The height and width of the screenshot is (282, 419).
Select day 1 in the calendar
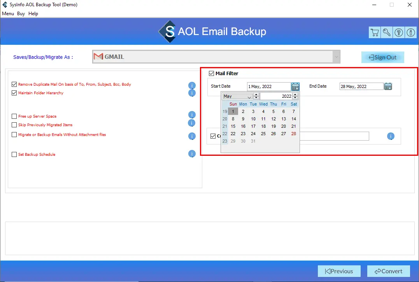[x=233, y=111]
